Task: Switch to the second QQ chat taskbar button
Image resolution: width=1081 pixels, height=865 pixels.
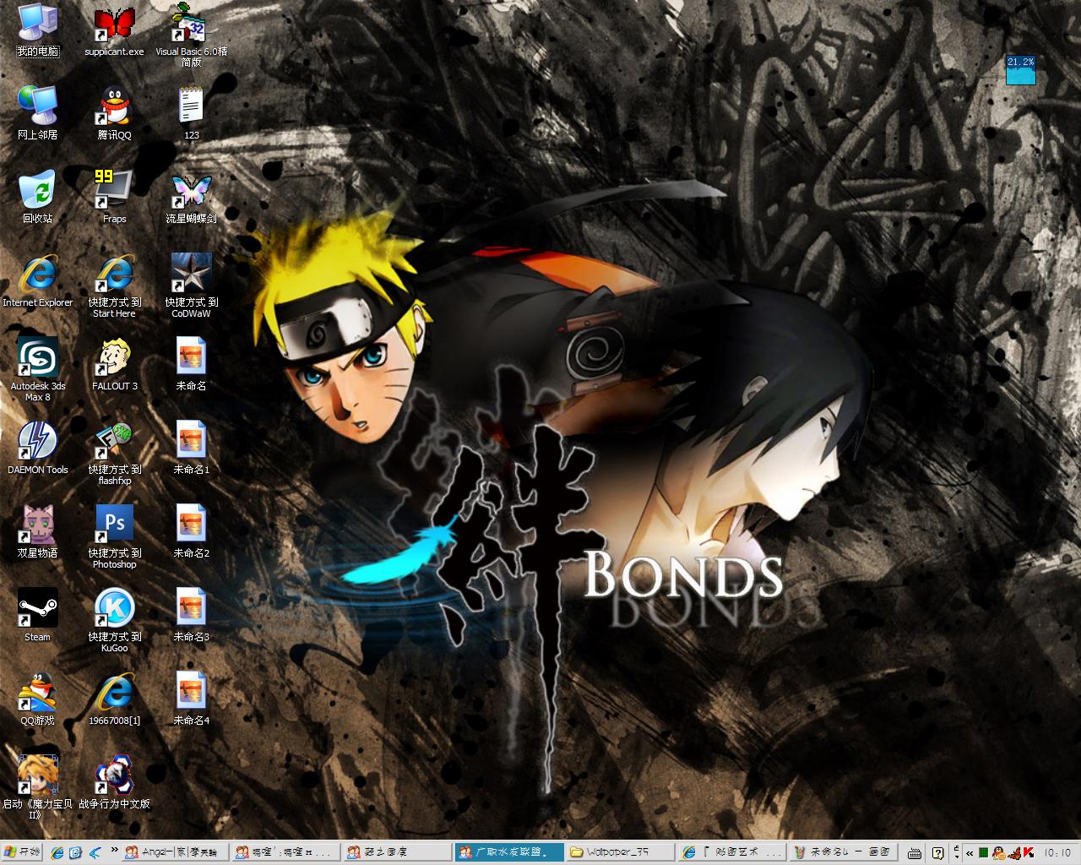Action: pyautogui.click(x=285, y=851)
